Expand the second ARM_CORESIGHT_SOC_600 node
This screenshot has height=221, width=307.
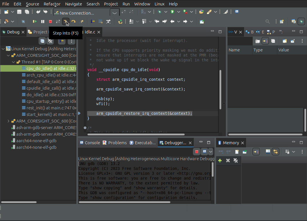tap(8, 121)
